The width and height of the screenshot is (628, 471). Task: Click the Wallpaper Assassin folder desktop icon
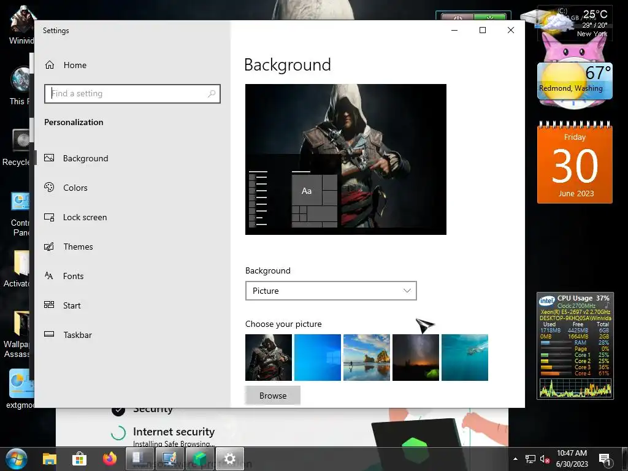[18, 334]
